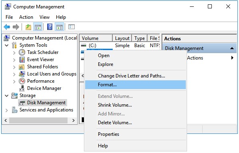Click the File System column header
Image resolution: width=239 pixels, height=153 pixels.
point(154,38)
